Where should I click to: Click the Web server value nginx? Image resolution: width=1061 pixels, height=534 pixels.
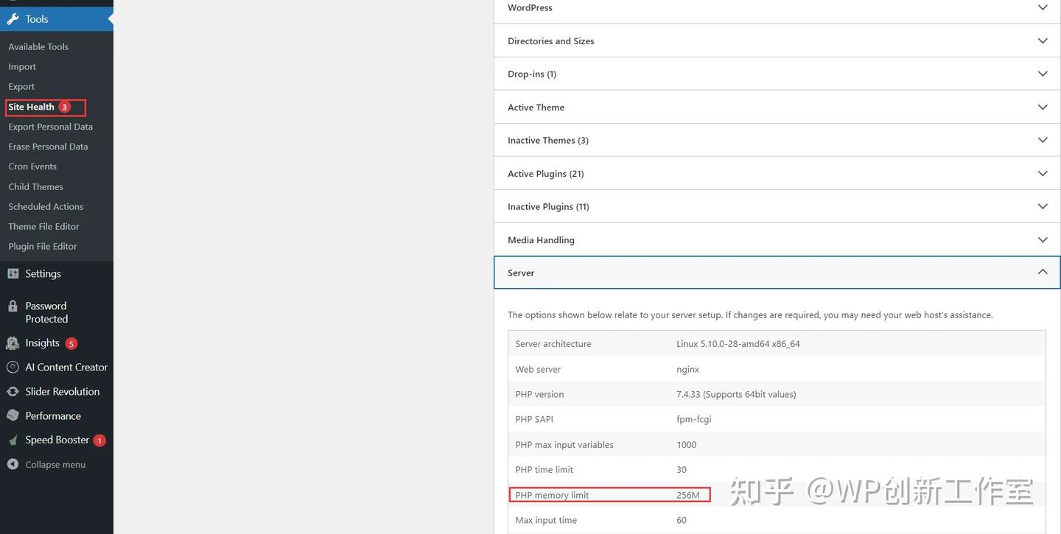pos(688,369)
